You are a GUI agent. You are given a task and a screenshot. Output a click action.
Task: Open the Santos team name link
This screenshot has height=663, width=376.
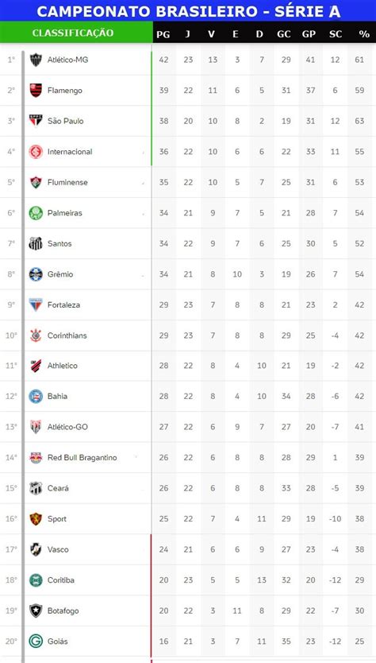59,243
